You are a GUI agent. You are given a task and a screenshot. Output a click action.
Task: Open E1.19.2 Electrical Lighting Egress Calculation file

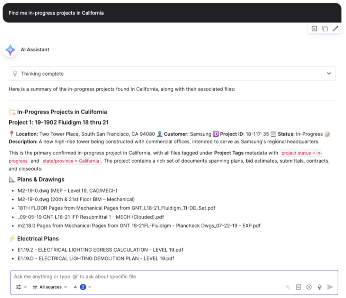(100, 250)
